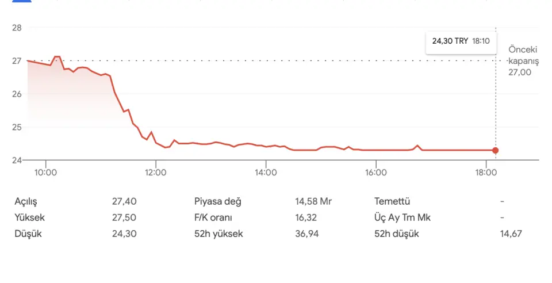This screenshot has width=552, height=283.
Task: Click the red end-point marker on the chart
Action: tap(496, 151)
